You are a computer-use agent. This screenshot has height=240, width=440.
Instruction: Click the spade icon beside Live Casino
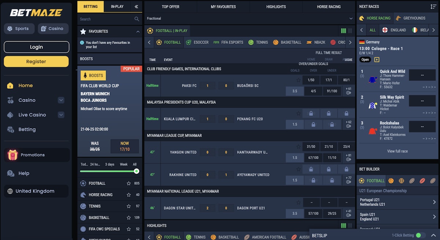pyautogui.click(x=11, y=115)
